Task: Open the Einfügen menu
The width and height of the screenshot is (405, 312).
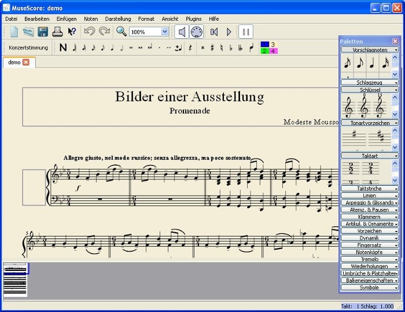Action: point(67,19)
